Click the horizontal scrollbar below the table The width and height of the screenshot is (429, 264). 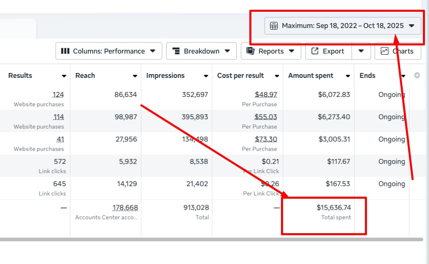click(203, 239)
